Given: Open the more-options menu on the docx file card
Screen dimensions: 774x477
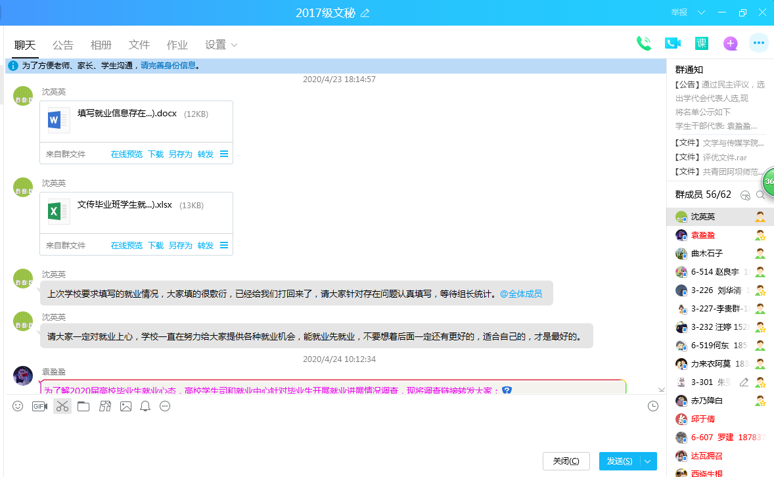Looking at the screenshot, I should [x=224, y=154].
